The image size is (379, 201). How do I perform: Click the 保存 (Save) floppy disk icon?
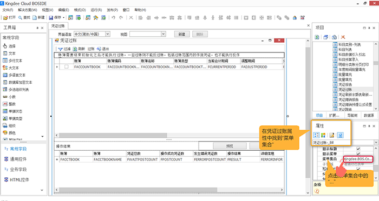pos(51,18)
